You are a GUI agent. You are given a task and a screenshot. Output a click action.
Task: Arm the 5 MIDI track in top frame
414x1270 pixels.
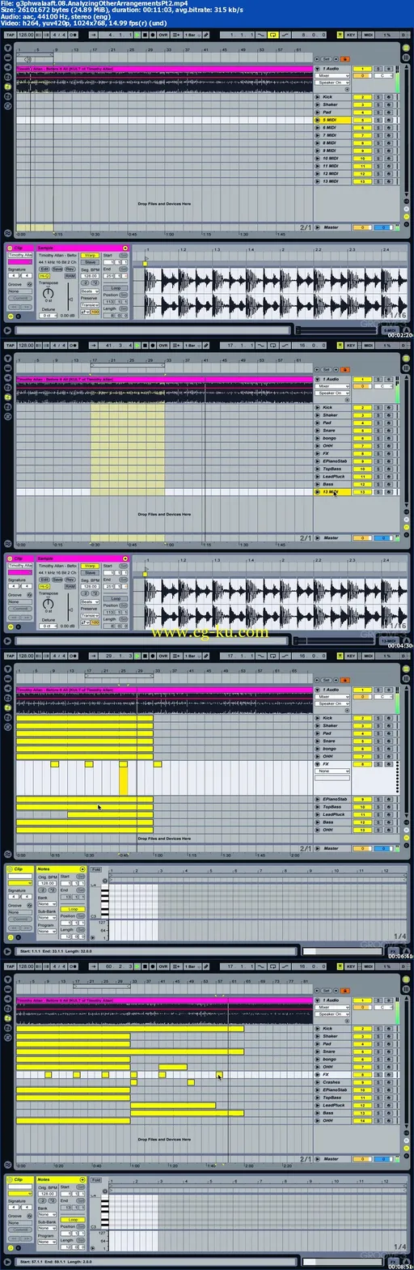click(x=389, y=120)
